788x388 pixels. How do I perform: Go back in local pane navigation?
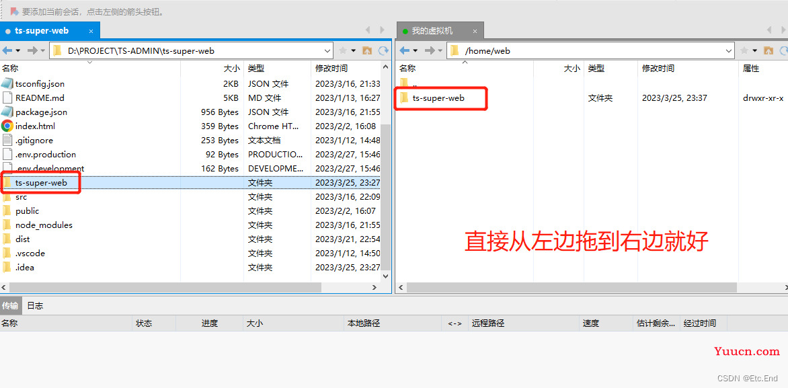point(7,50)
